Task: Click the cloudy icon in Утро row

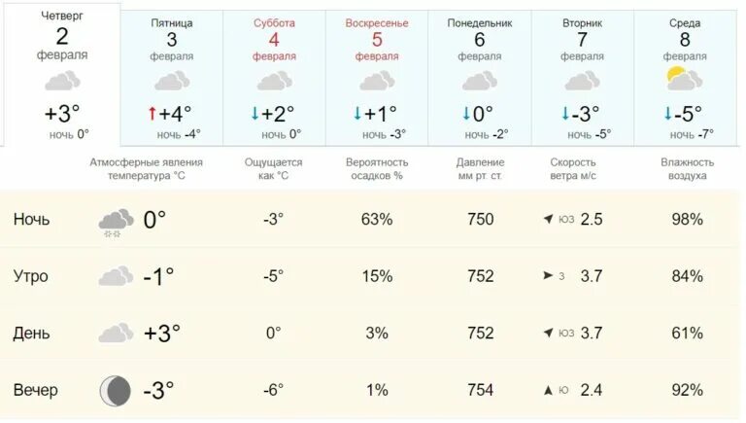Action: pyautogui.click(x=116, y=276)
